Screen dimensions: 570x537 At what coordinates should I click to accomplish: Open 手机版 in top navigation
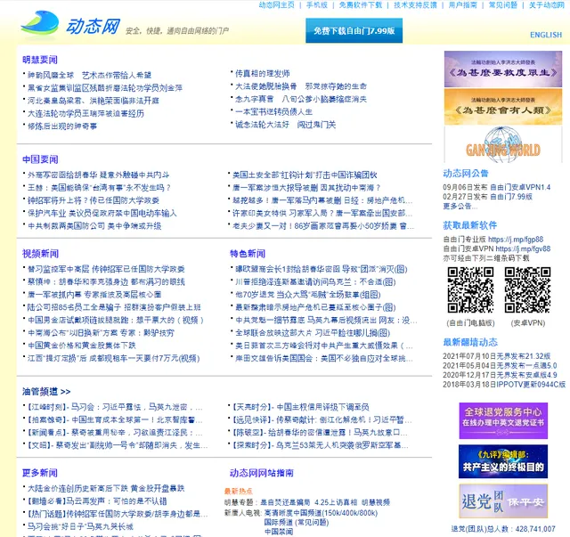pos(317,5)
